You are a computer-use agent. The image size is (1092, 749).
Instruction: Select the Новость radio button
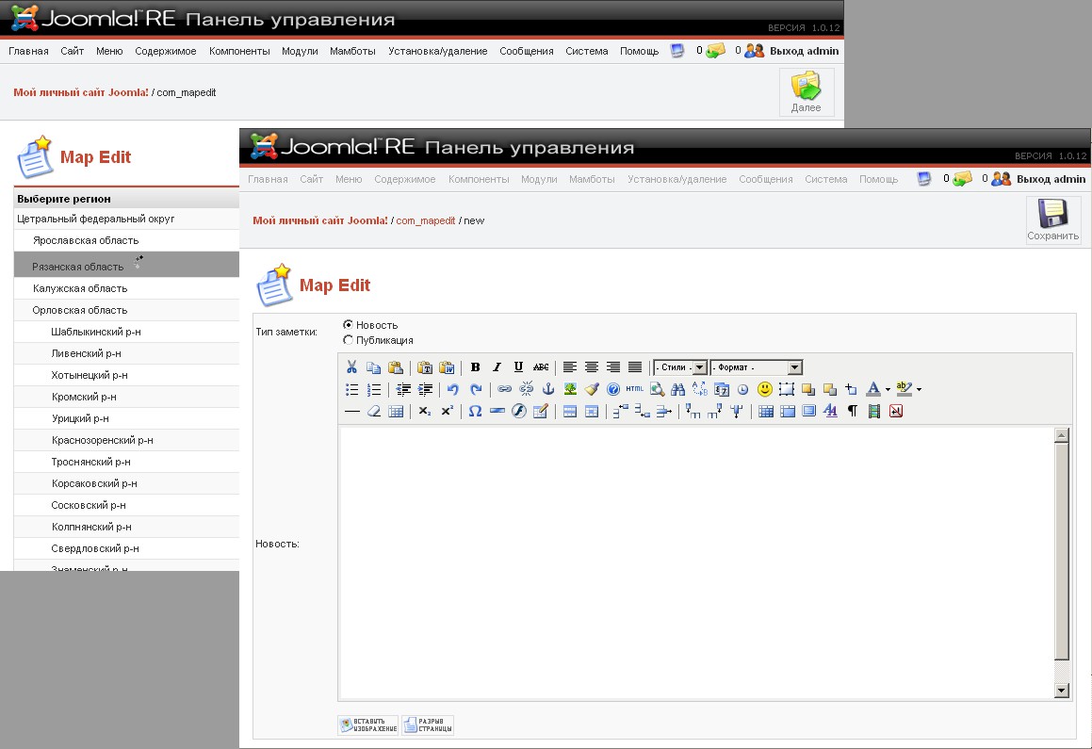tap(349, 324)
